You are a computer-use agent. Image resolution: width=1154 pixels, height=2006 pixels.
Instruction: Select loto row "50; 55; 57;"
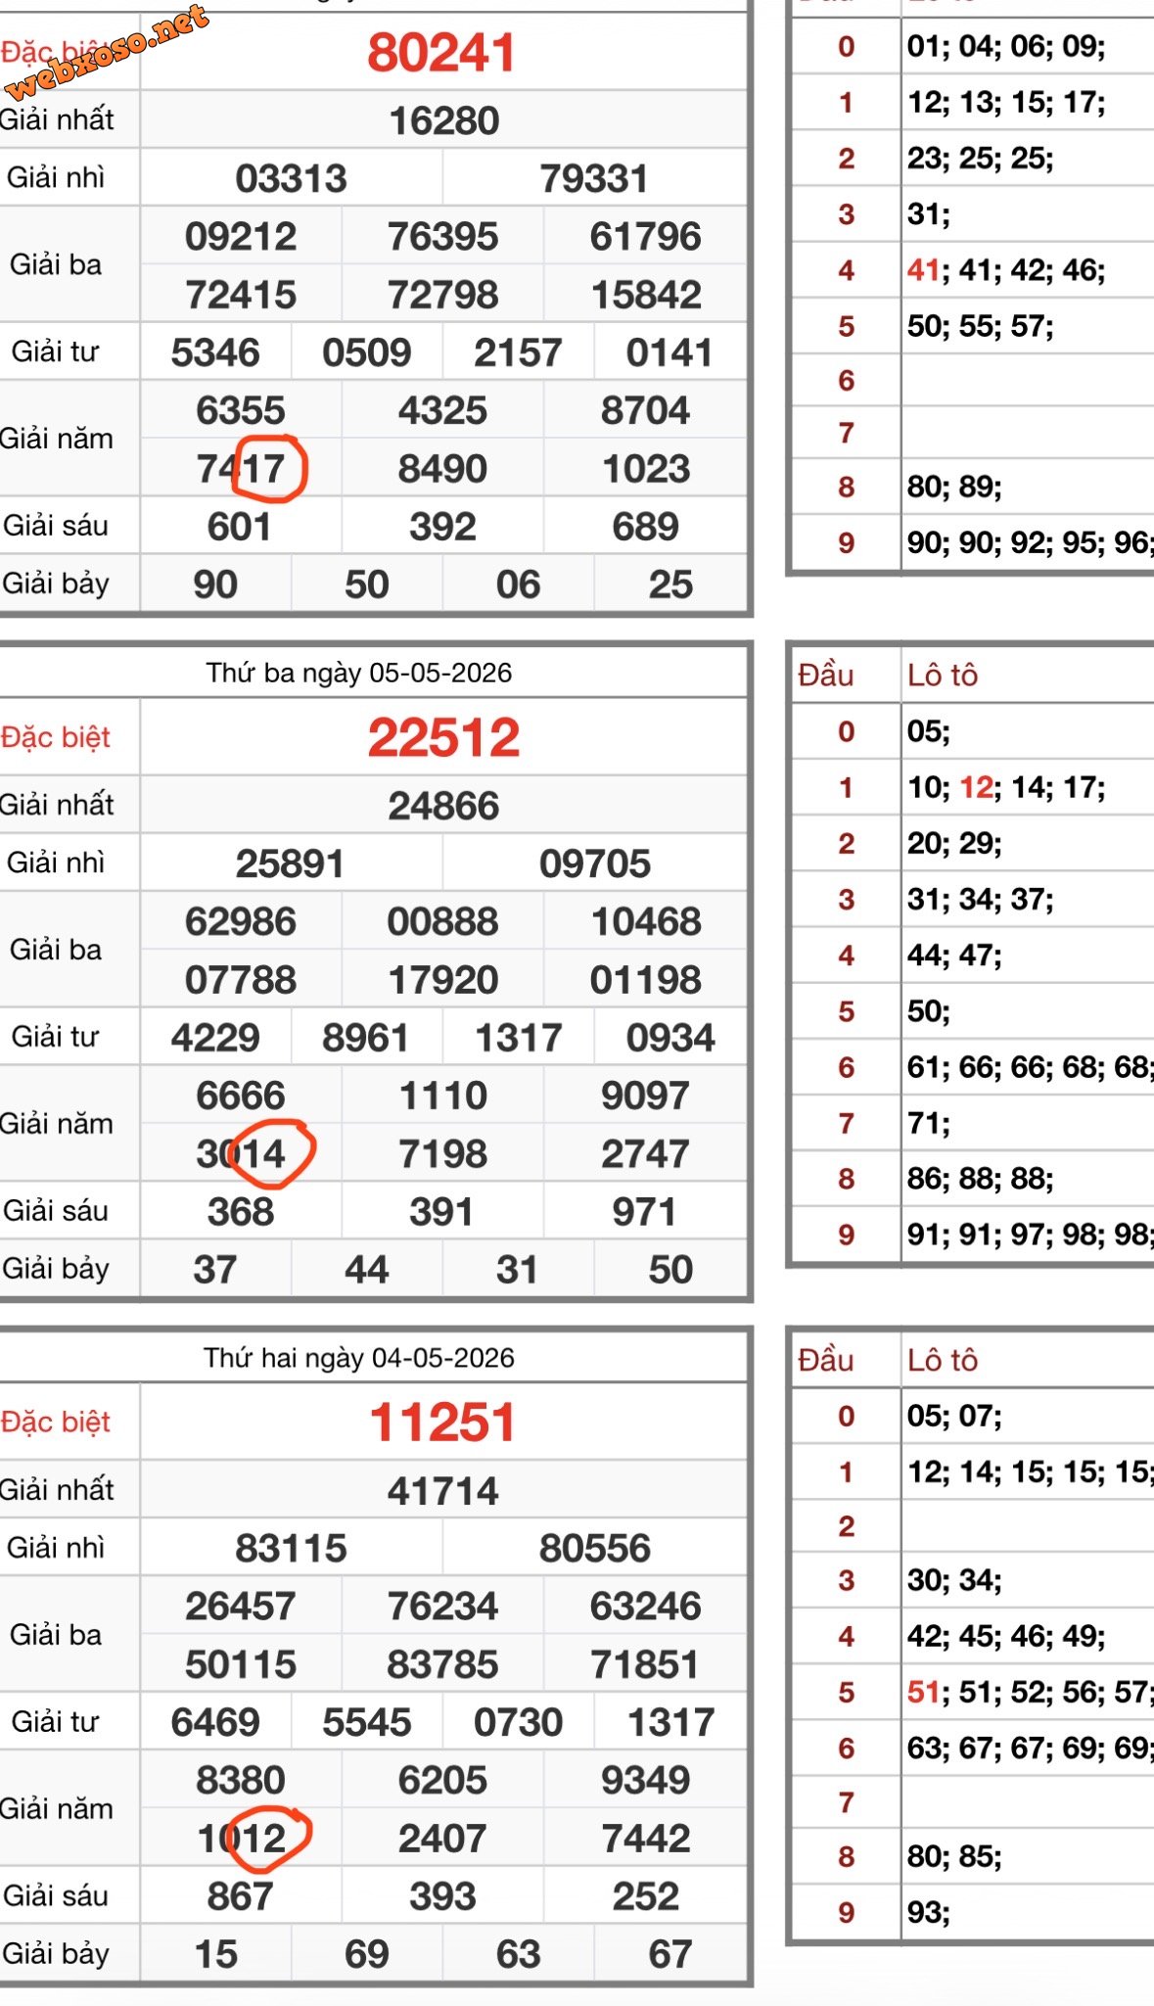(980, 325)
